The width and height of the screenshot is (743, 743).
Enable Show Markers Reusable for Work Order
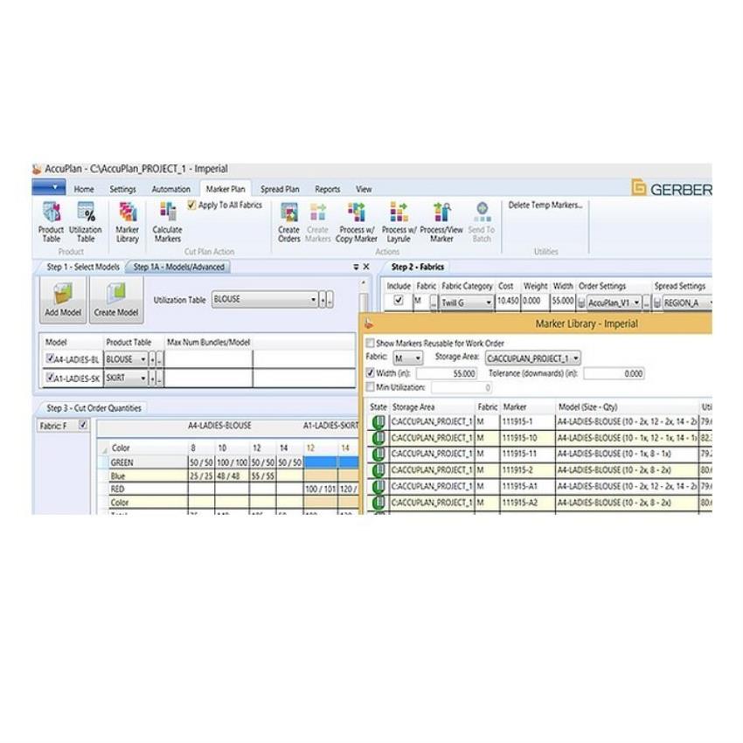click(371, 344)
